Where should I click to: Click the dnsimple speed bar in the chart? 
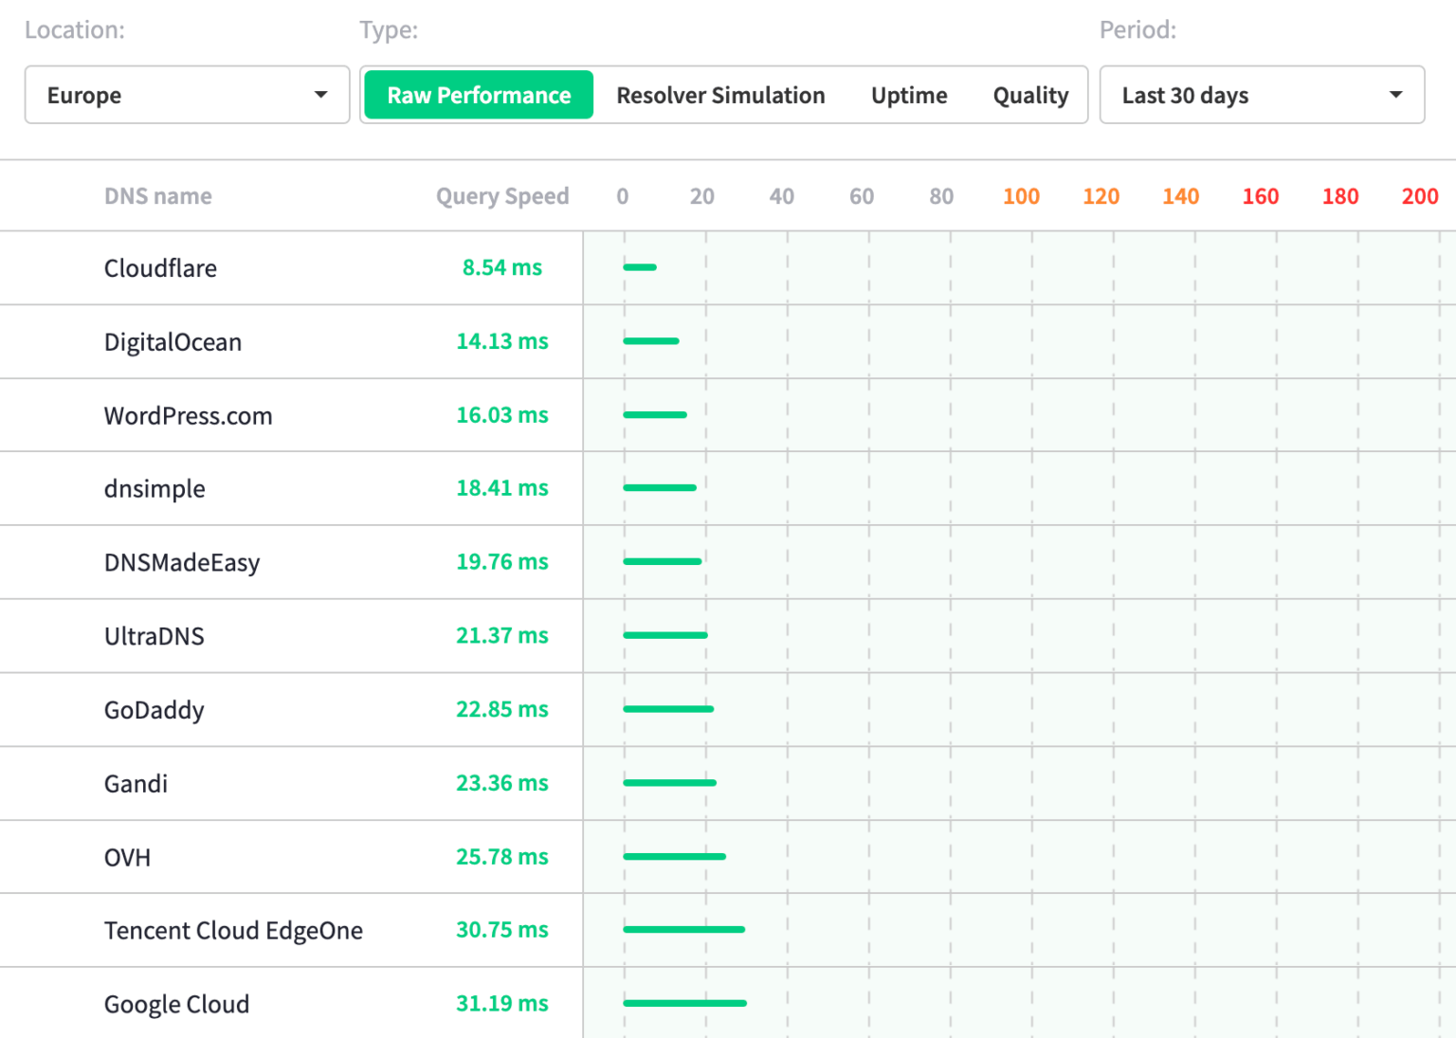coord(660,488)
